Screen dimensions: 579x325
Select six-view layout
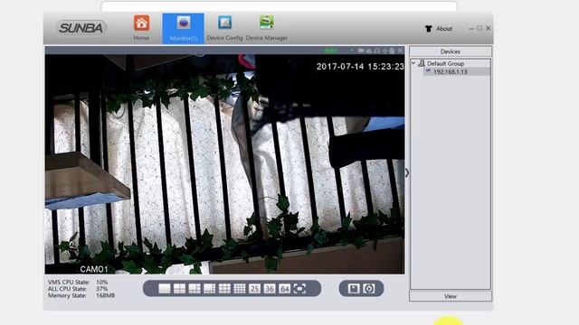195,289
